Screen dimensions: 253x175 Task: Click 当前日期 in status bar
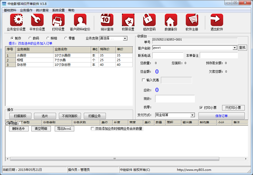pos(22,170)
